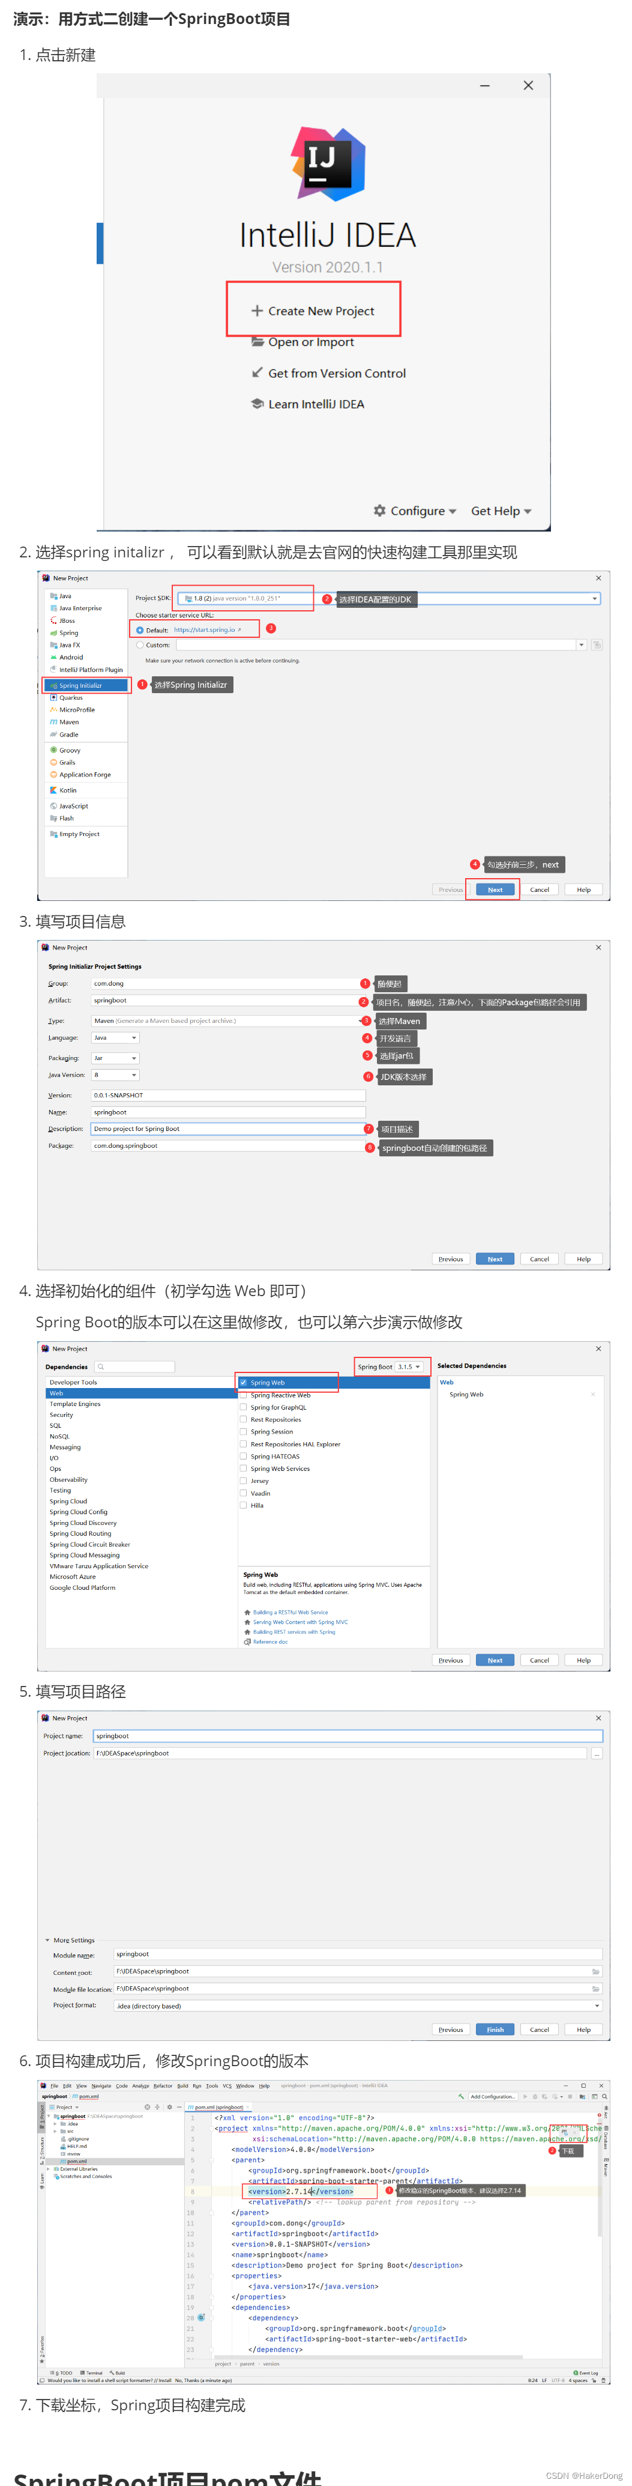The image size is (632, 2486).
Task: Click Open or Import on welcome screen
Action: [302, 342]
